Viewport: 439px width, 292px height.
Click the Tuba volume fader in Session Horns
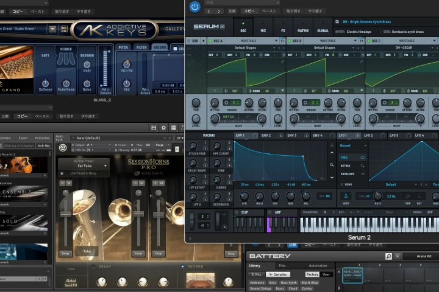[x=66, y=214]
